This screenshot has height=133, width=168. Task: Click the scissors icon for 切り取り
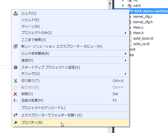[x=16, y=81]
